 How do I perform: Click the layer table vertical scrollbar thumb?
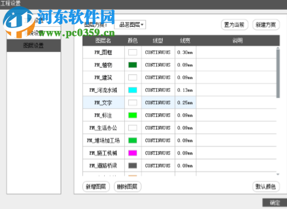coord(278,73)
